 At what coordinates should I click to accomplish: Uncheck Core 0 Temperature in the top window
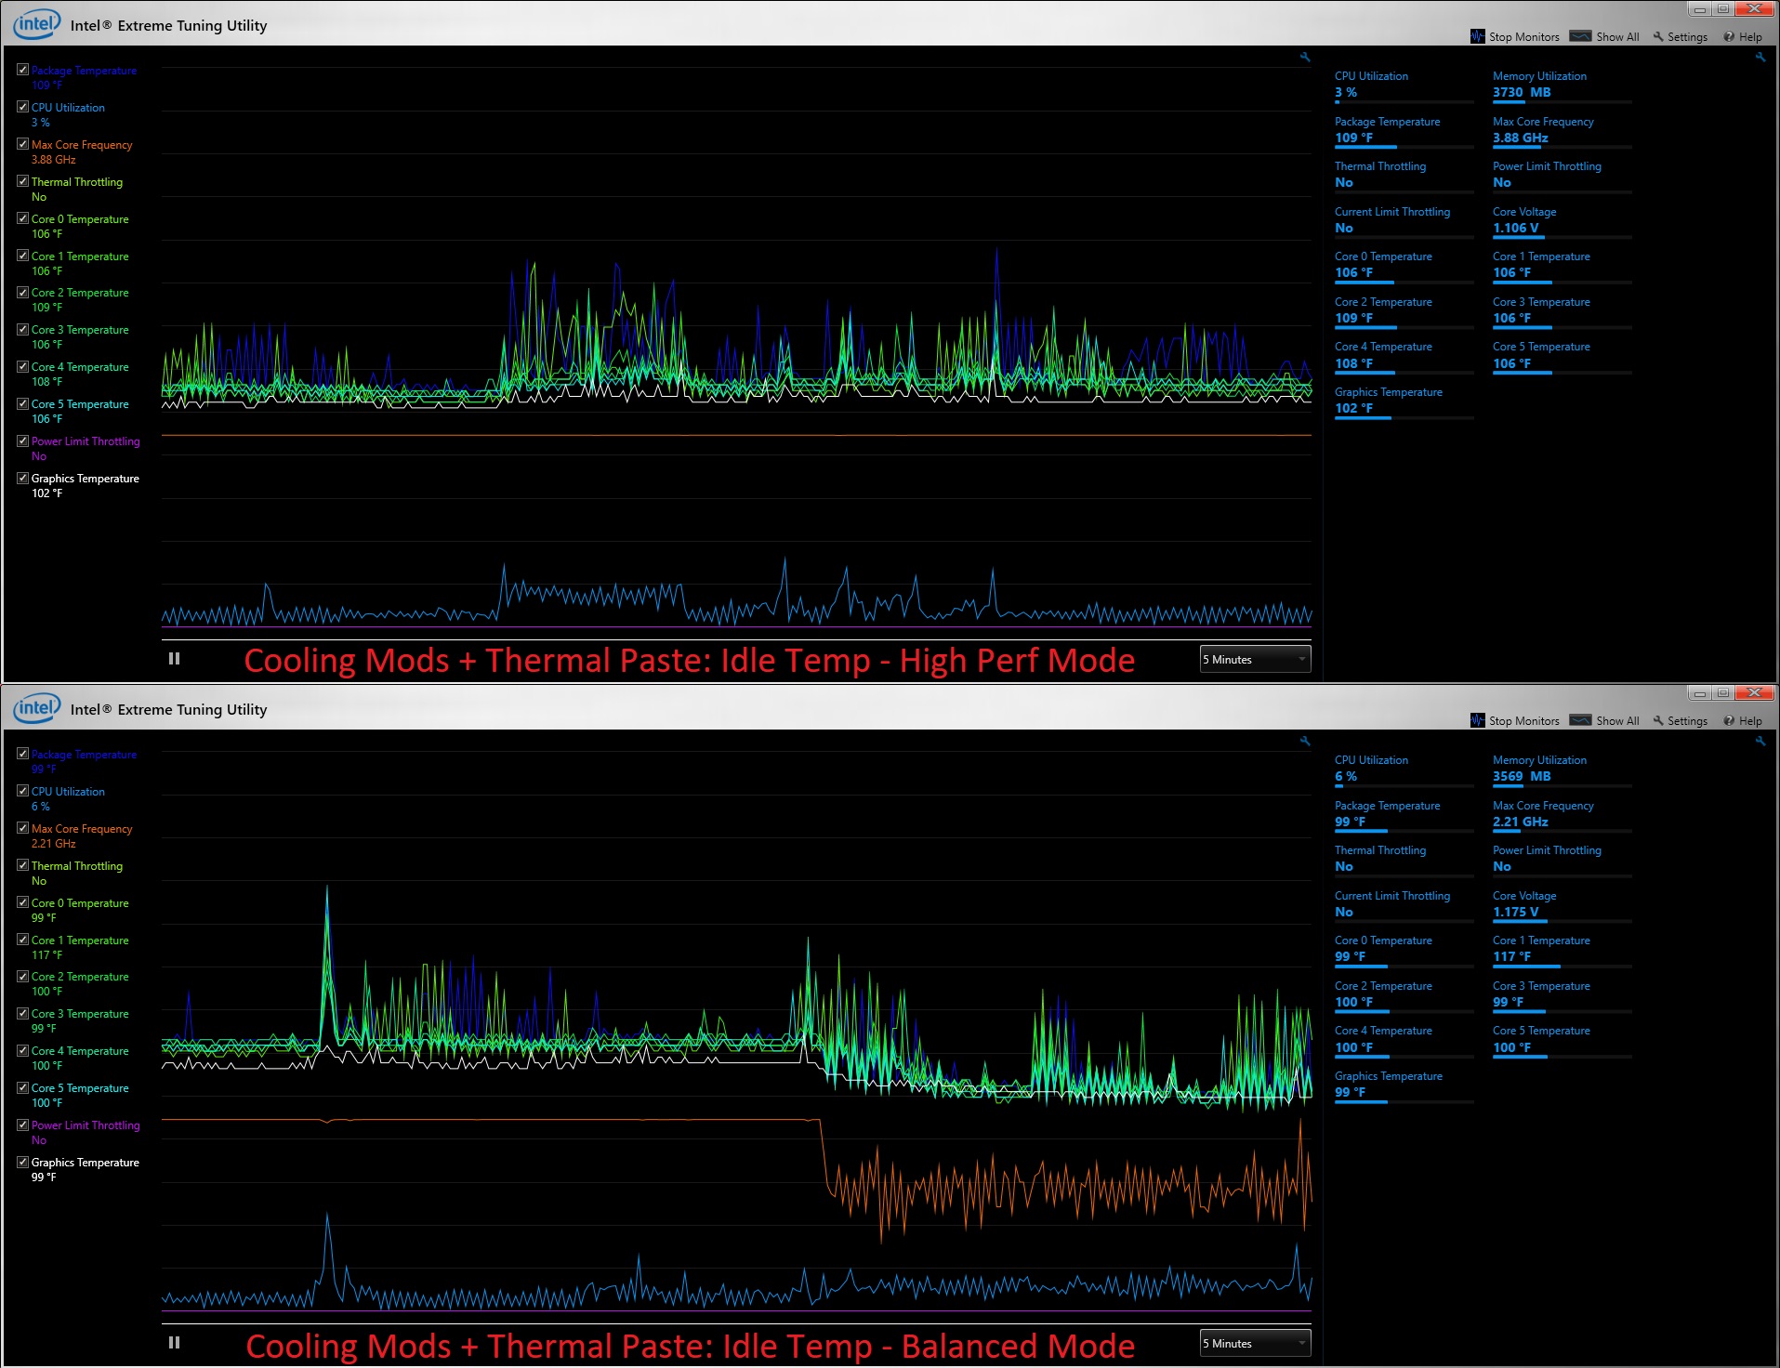[x=22, y=218]
